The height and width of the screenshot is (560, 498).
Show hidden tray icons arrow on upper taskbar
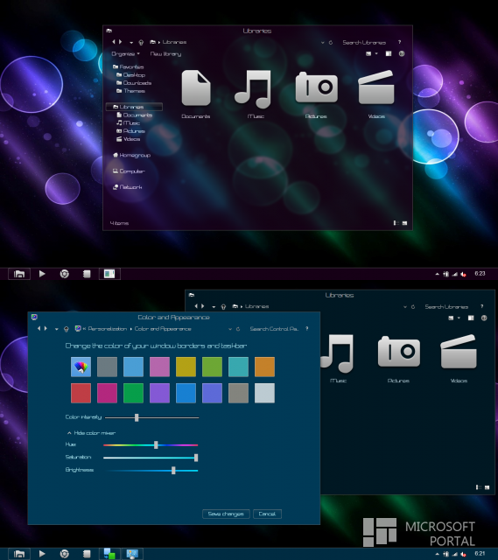437,274
